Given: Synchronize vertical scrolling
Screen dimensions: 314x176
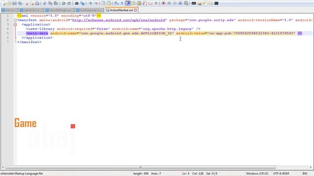Looking at the screenshot, I should point(104,3).
